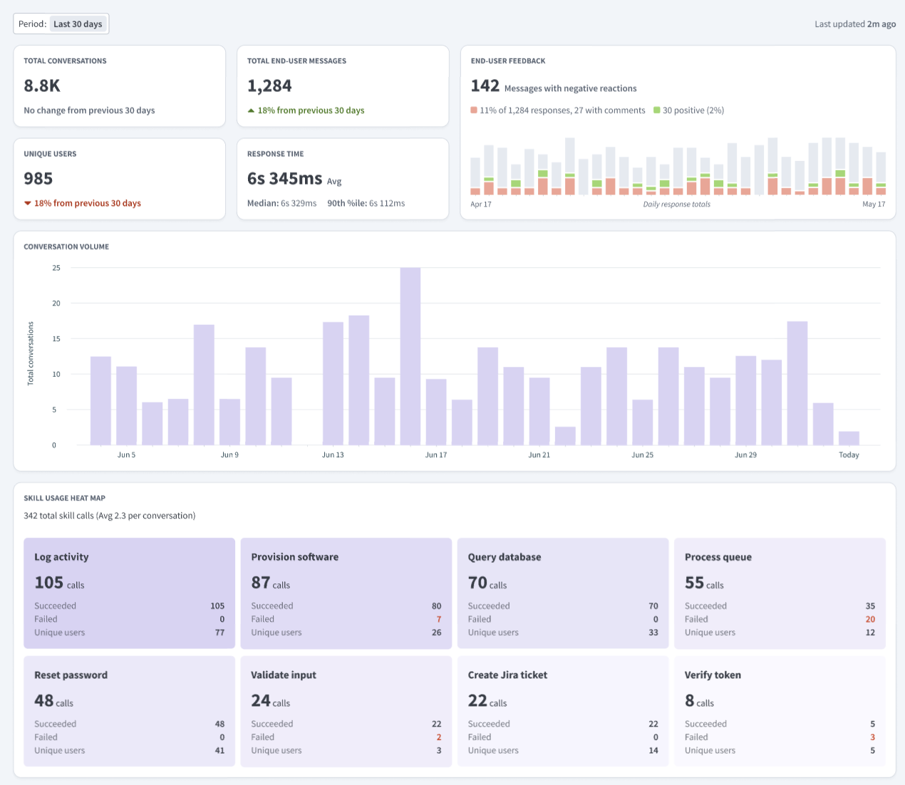Select the Query database skill card
The height and width of the screenshot is (785, 905).
563,593
